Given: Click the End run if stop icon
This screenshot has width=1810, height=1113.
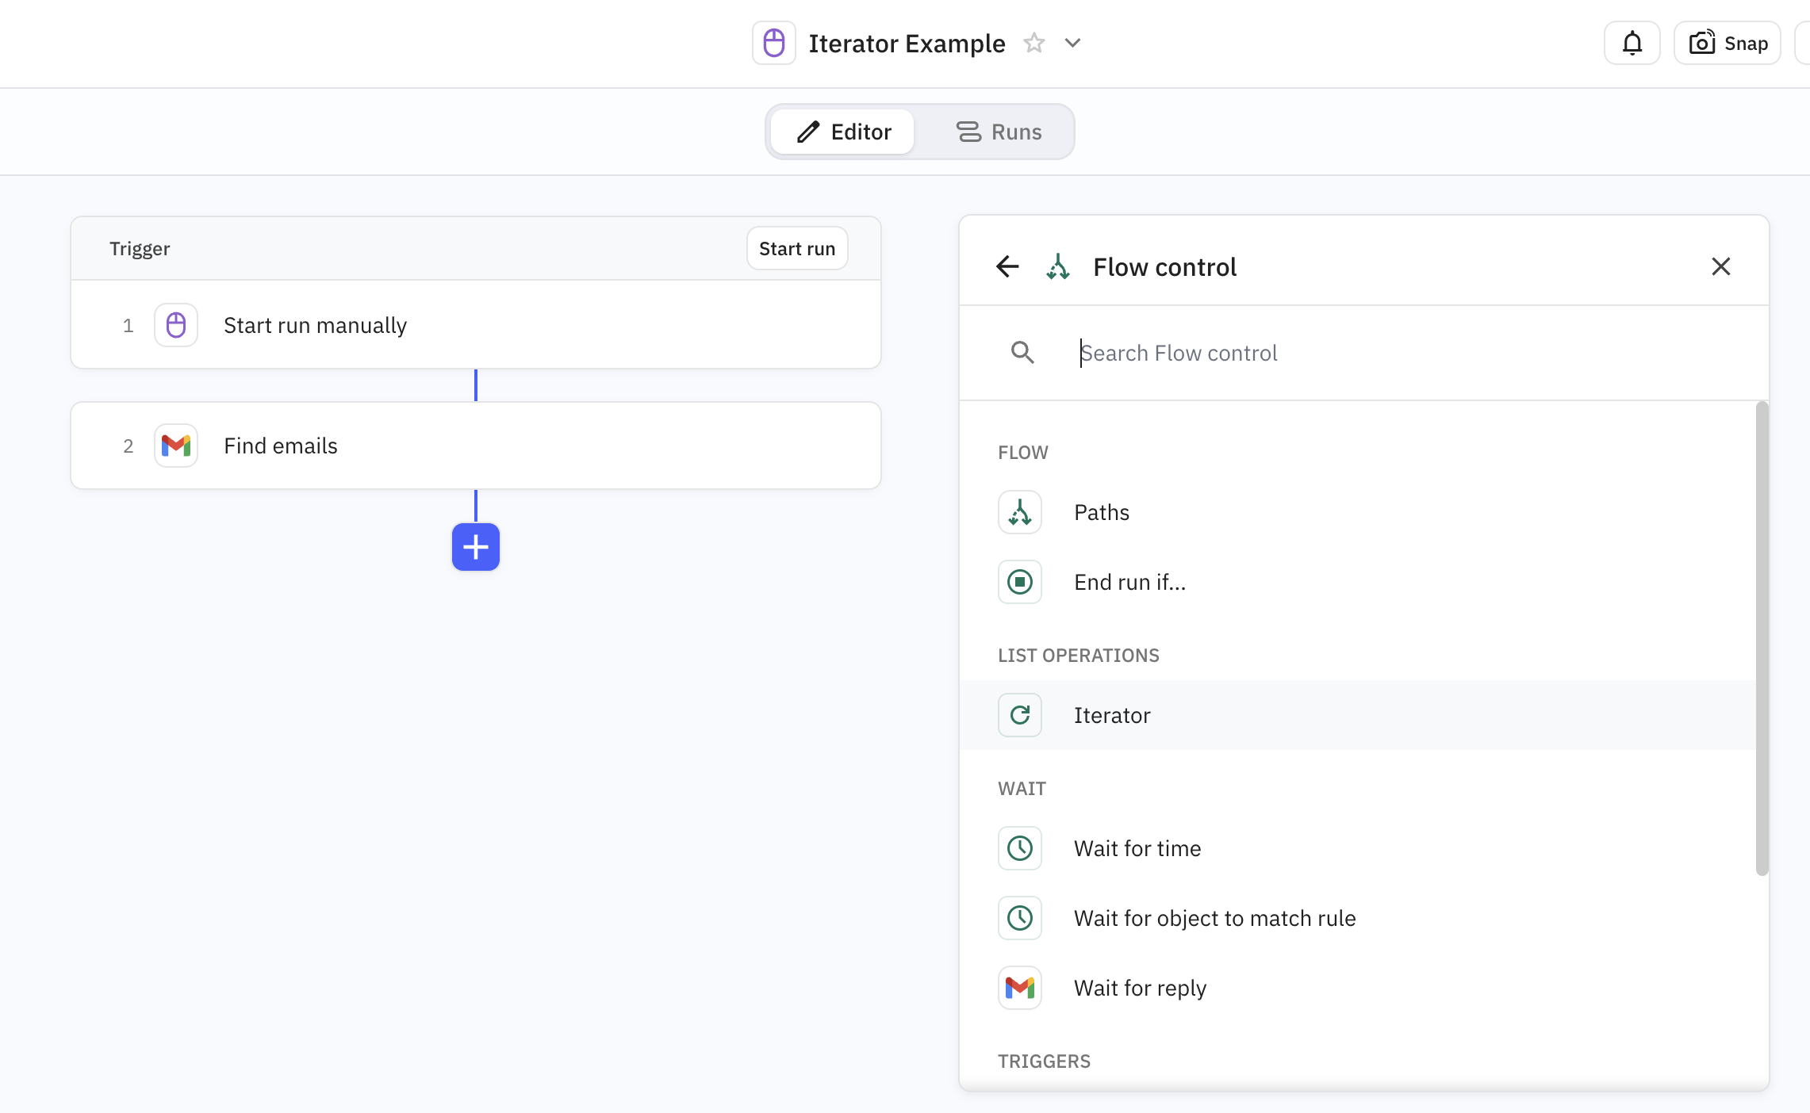Looking at the screenshot, I should tap(1020, 582).
